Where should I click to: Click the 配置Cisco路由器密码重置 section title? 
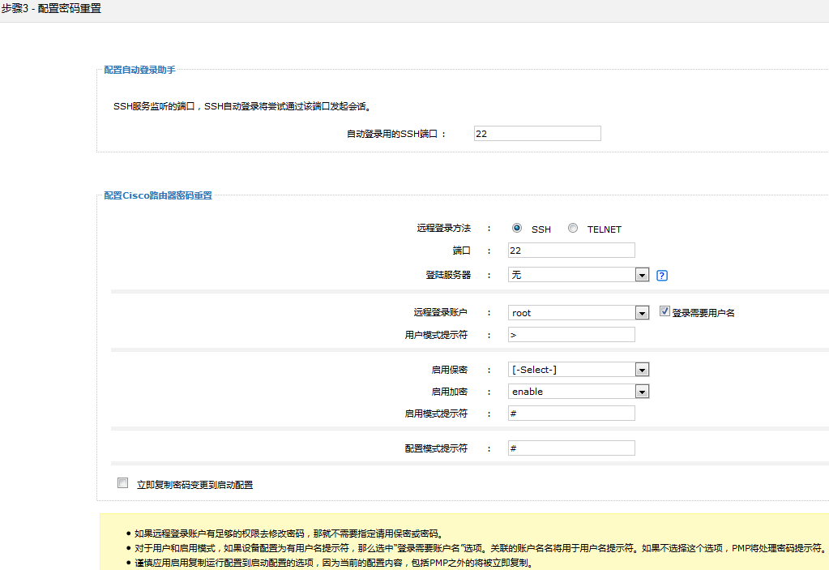pyautogui.click(x=158, y=195)
